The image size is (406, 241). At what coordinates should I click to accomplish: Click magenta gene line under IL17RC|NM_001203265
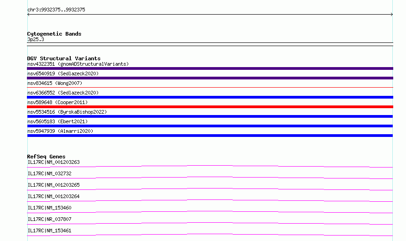(210, 189)
